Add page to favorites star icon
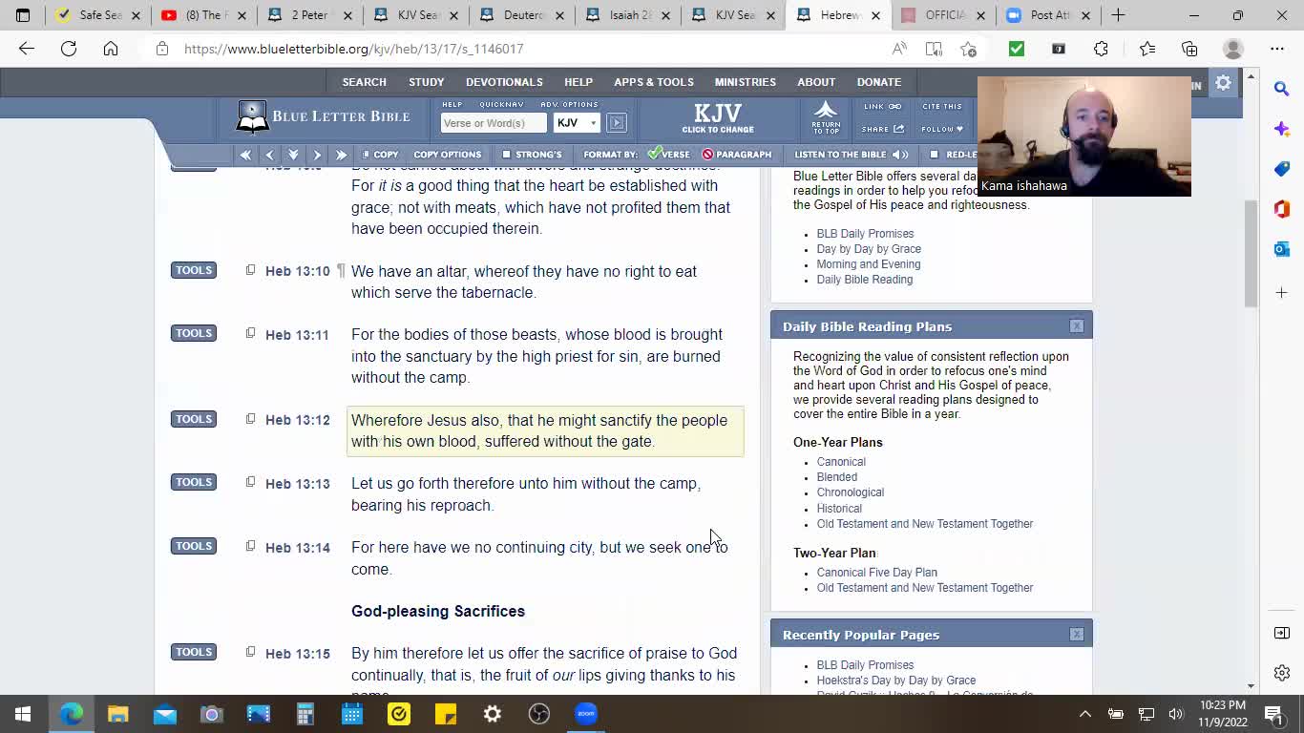Viewport: 1304px width, 733px height. coord(969,49)
